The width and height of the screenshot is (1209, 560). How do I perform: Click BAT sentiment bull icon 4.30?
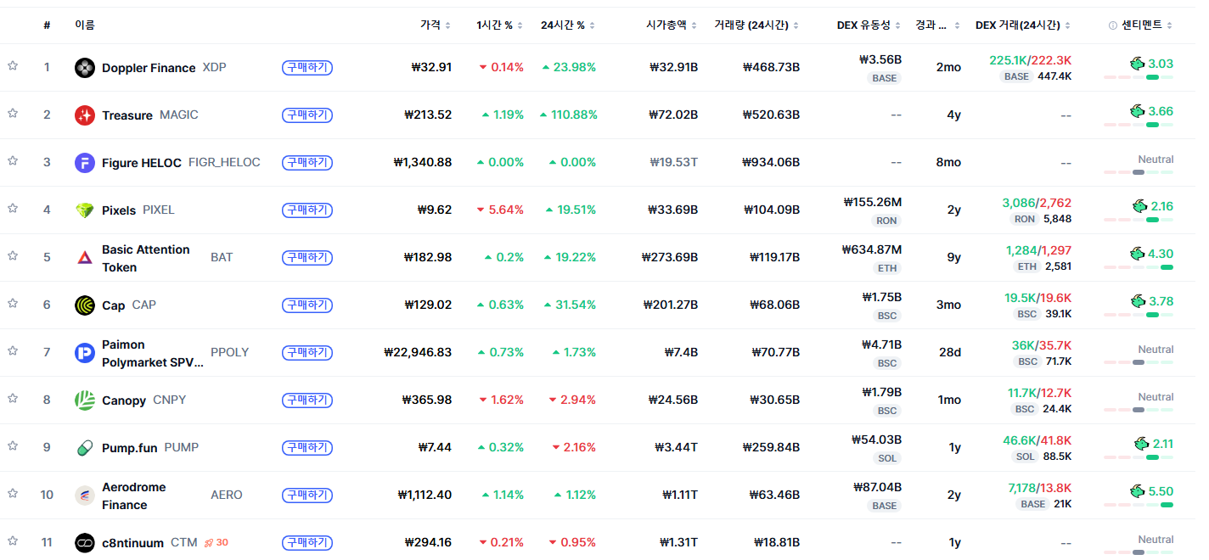(1137, 253)
